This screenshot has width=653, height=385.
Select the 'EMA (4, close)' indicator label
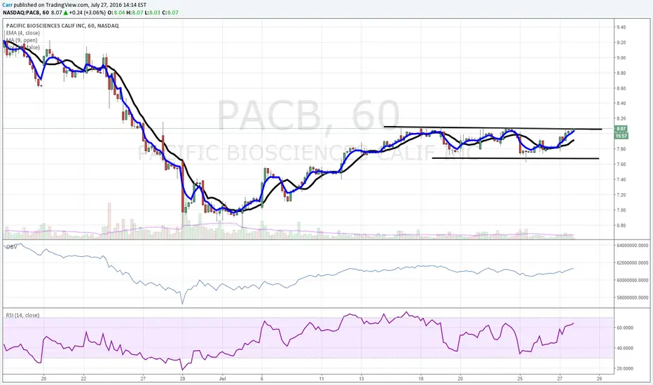coord(23,33)
